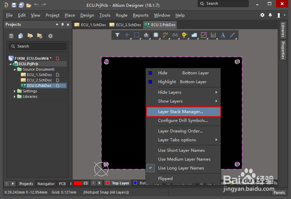Select the Place Line tool
This screenshot has width=291, height=199.
click(232, 35)
